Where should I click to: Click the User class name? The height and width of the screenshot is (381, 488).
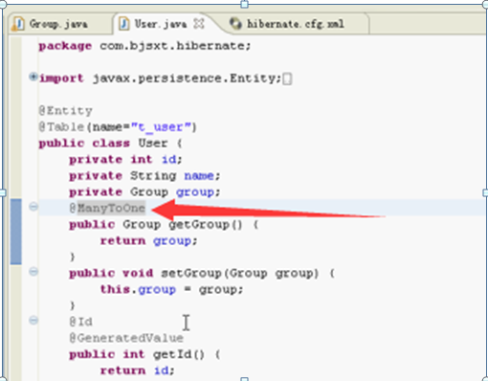tap(153, 144)
